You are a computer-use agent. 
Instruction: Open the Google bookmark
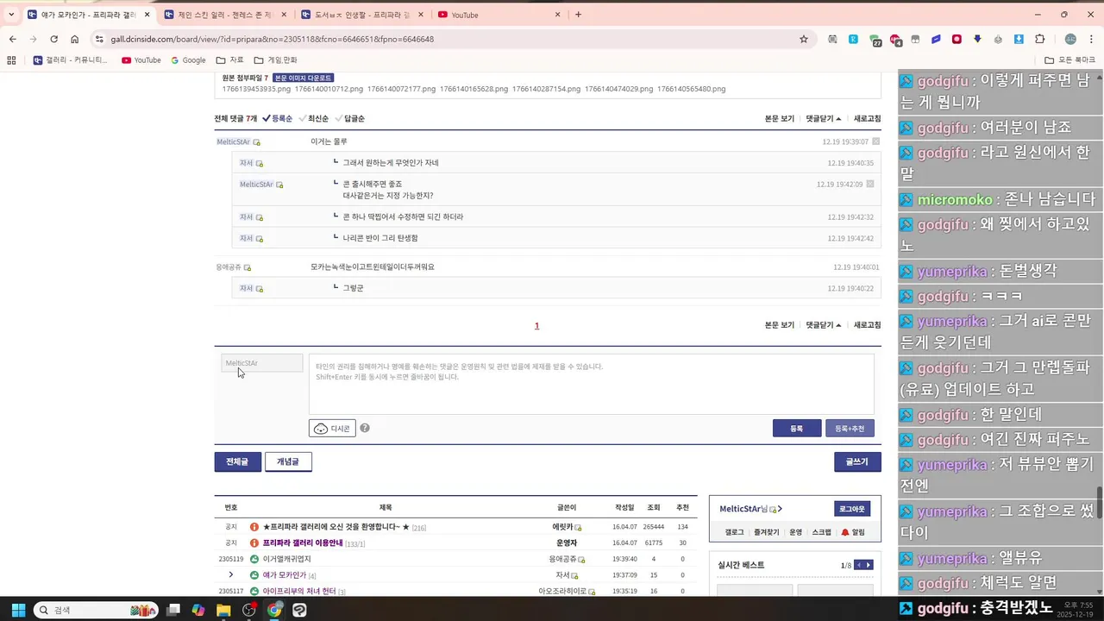(x=188, y=60)
